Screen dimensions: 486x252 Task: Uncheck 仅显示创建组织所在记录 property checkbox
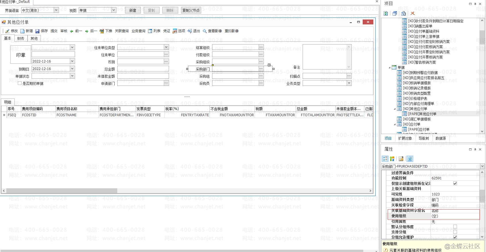[x=455, y=183]
